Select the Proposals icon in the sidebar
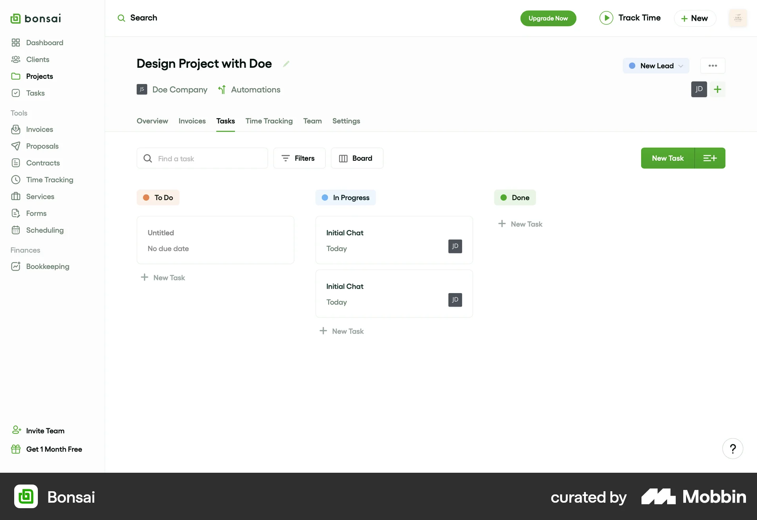This screenshot has width=757, height=520. 16,146
